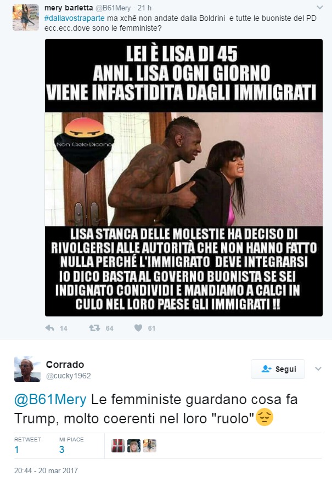Click the third liker avatar thumbnail
This screenshot has height=482, width=332.
click(x=150, y=446)
